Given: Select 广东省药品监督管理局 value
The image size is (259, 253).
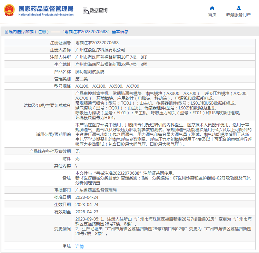Looking at the screenshot, I should click(96, 190).
